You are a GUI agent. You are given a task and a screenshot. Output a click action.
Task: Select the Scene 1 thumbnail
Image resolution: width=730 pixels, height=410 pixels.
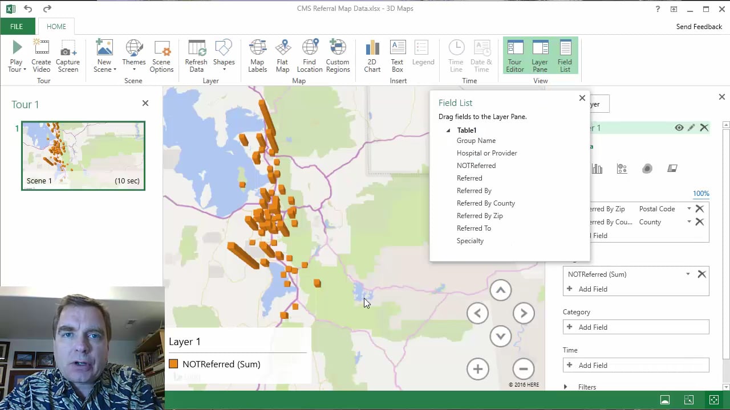(83, 155)
